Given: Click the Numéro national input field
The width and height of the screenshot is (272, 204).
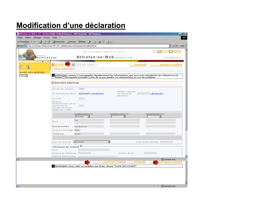Looking at the screenshot, I should point(143,93).
